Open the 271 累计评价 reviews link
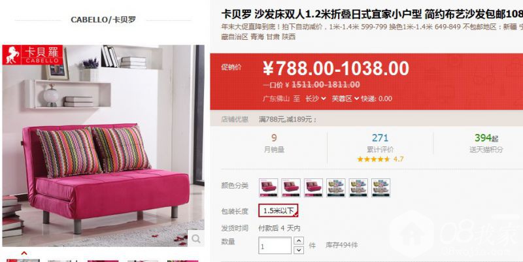 pyautogui.click(x=380, y=143)
